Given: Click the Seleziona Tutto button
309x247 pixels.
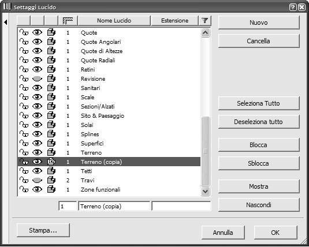Looking at the screenshot, I should [259, 103].
